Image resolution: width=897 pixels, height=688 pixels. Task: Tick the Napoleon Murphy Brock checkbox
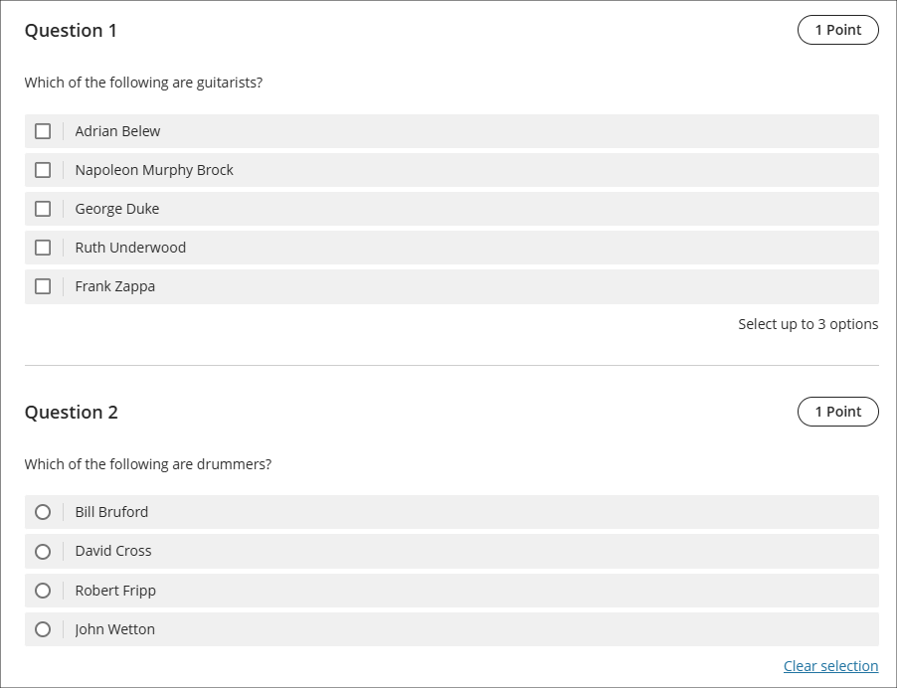43,170
